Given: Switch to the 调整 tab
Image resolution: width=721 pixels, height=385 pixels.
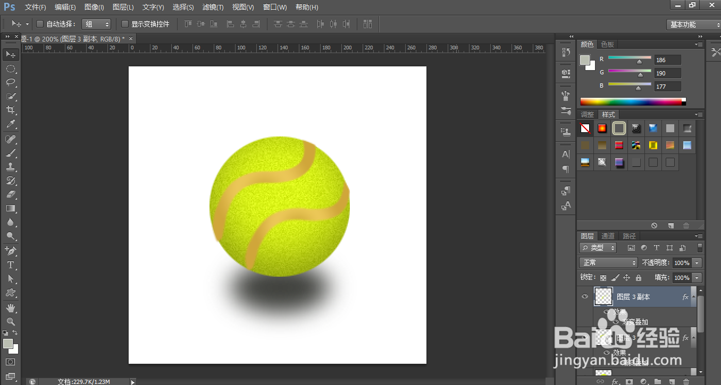Looking at the screenshot, I should click(588, 115).
